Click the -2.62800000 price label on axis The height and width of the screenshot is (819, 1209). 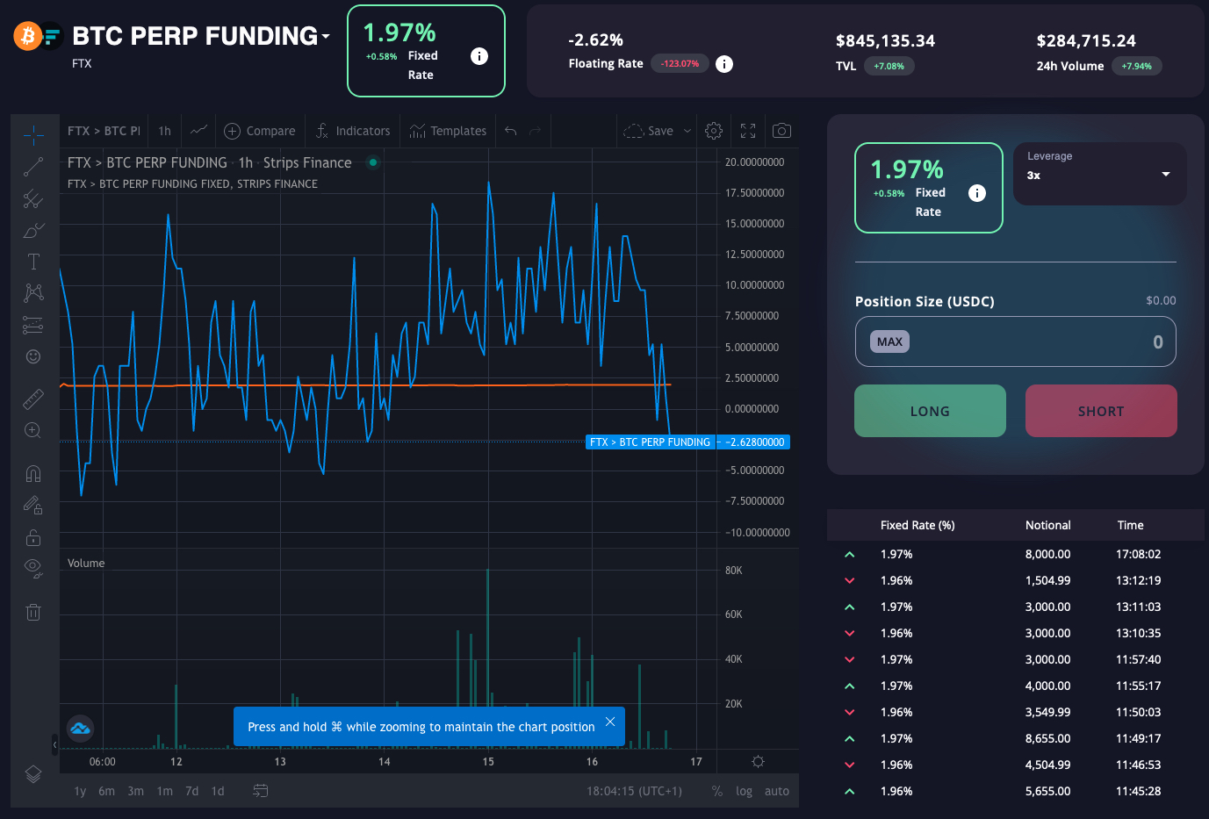pyautogui.click(x=755, y=442)
